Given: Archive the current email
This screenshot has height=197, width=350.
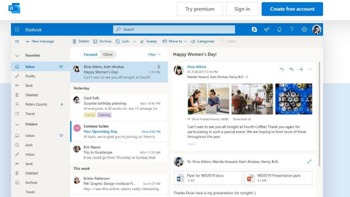Looking at the screenshot, I should [x=102, y=41].
